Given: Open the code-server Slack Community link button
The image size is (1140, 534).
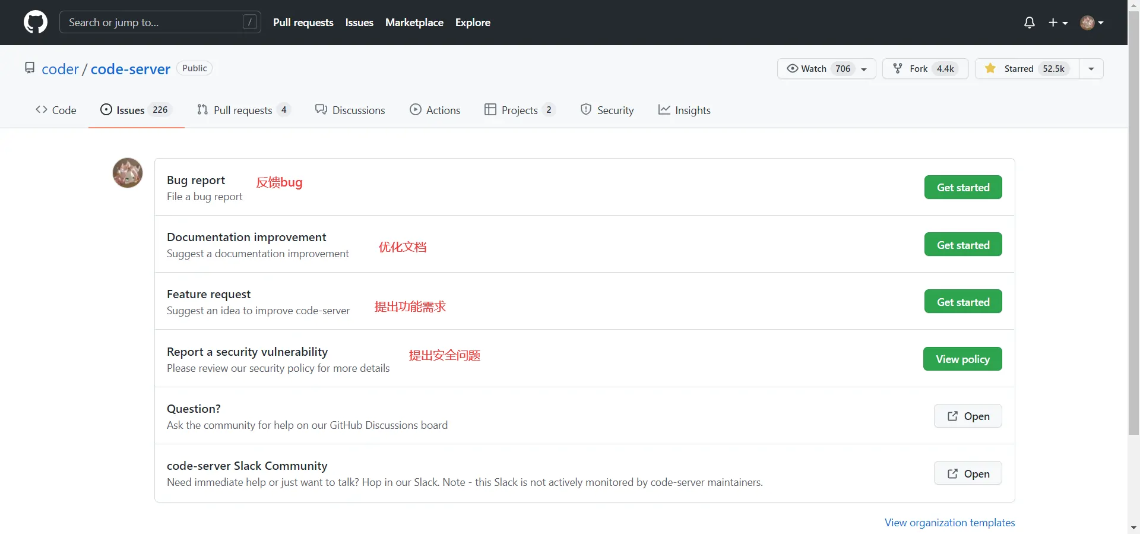Looking at the screenshot, I should [968, 473].
